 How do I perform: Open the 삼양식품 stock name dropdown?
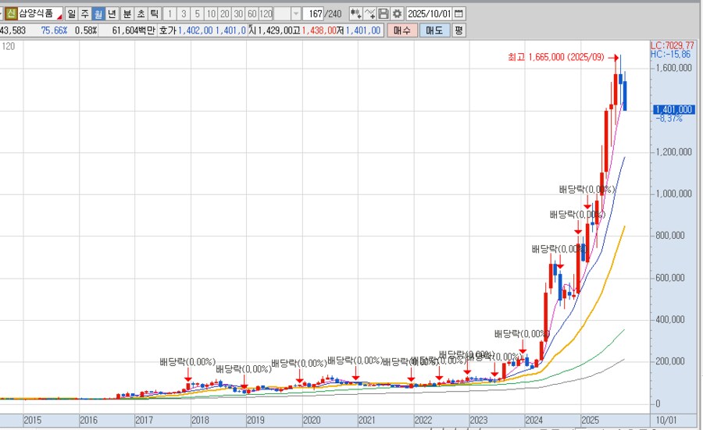[x=58, y=14]
